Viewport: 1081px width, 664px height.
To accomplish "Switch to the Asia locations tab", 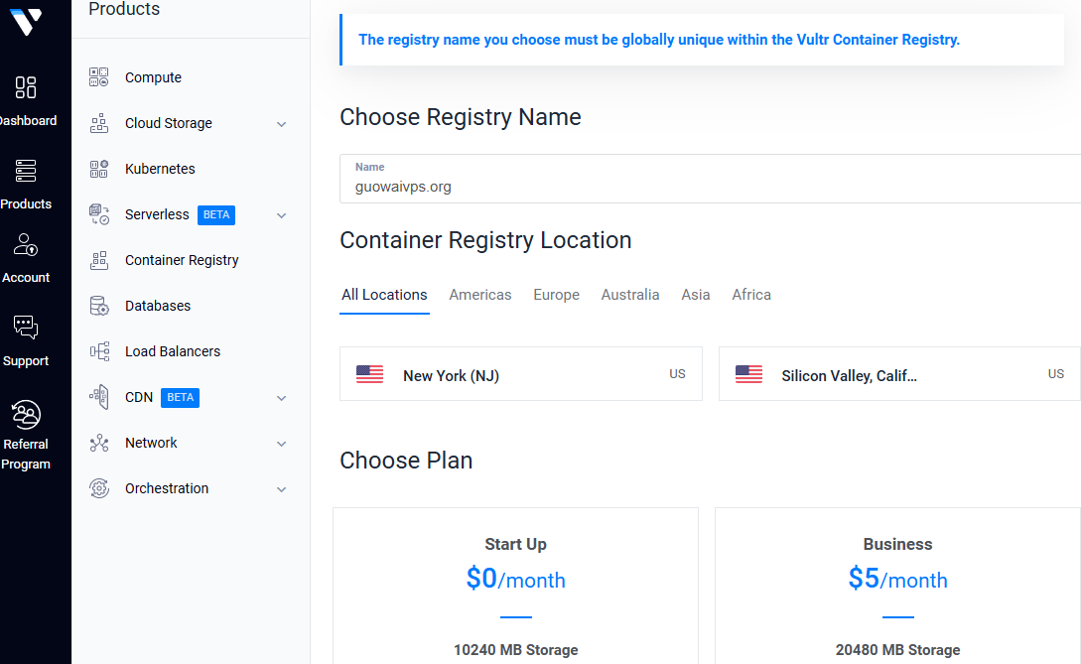I will [x=695, y=295].
